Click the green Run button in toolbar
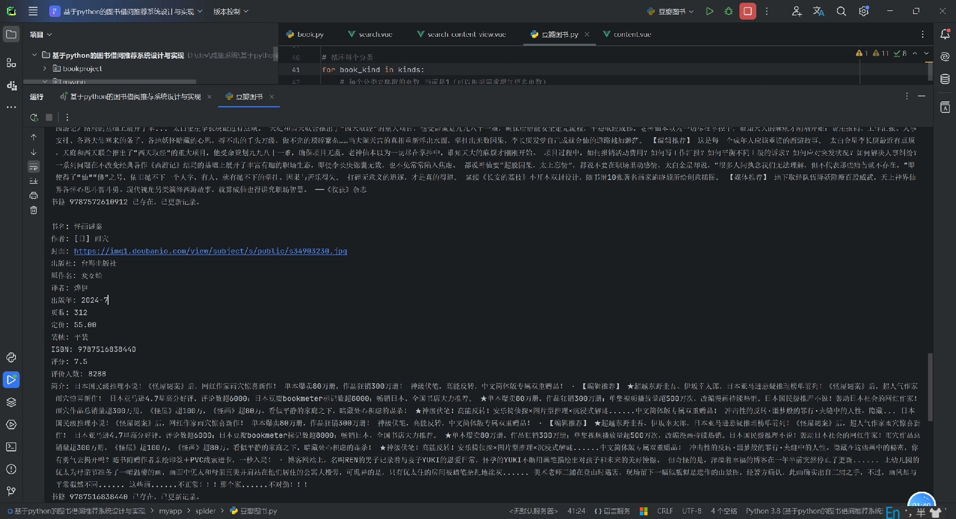Image resolution: width=956 pixels, height=519 pixels. [x=710, y=11]
